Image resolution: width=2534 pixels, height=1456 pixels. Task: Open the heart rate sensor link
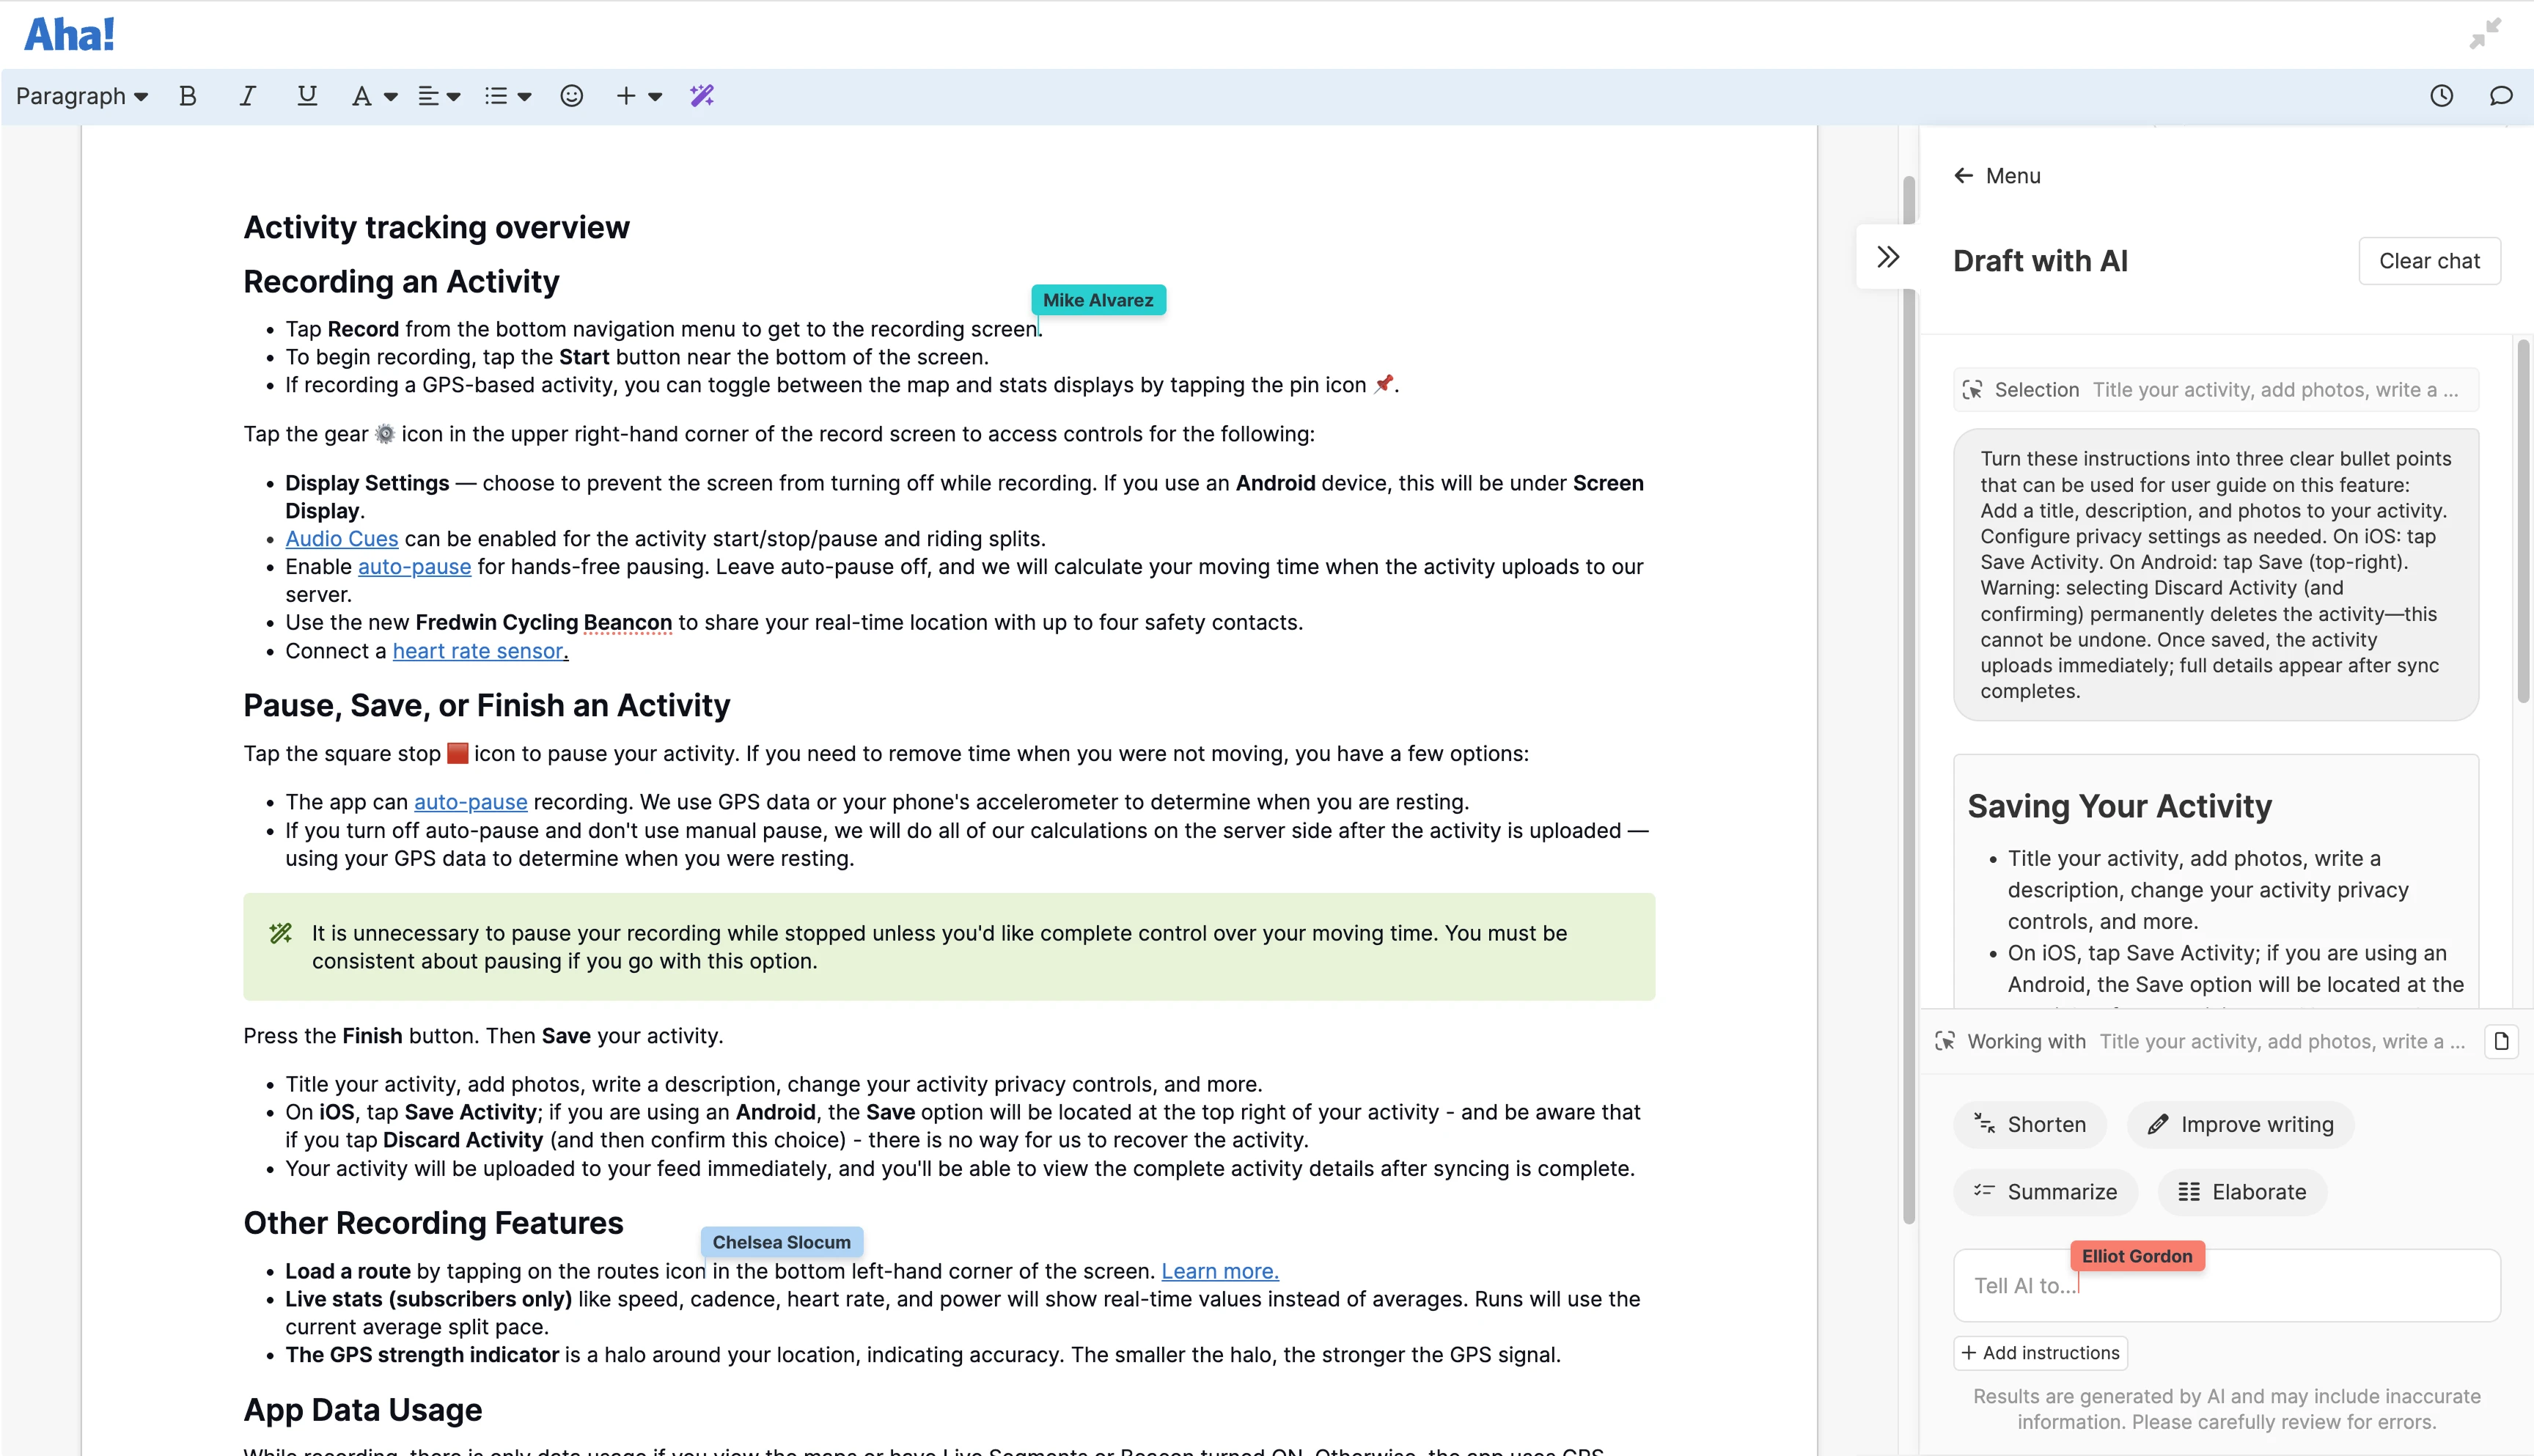point(478,651)
